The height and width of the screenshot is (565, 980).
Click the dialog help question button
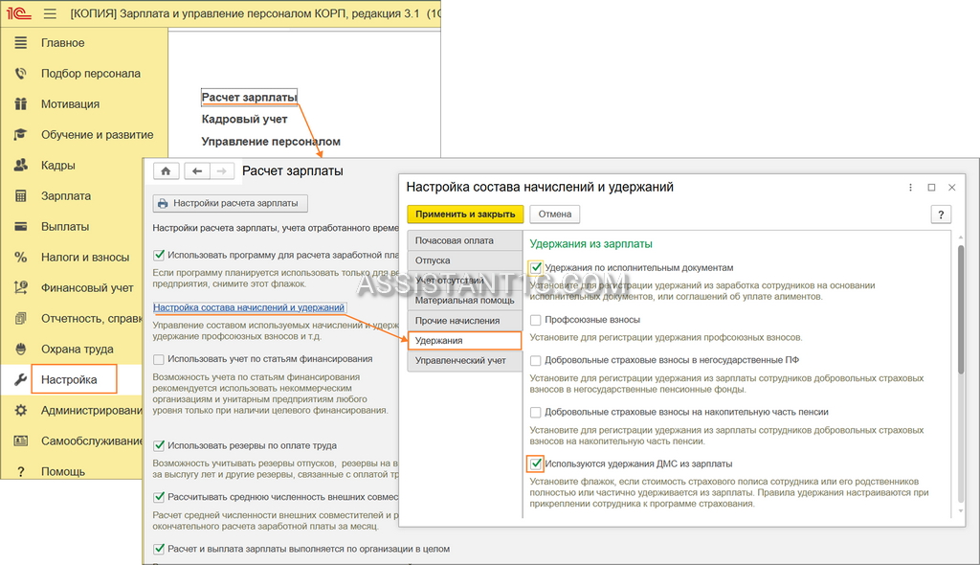[x=941, y=214]
